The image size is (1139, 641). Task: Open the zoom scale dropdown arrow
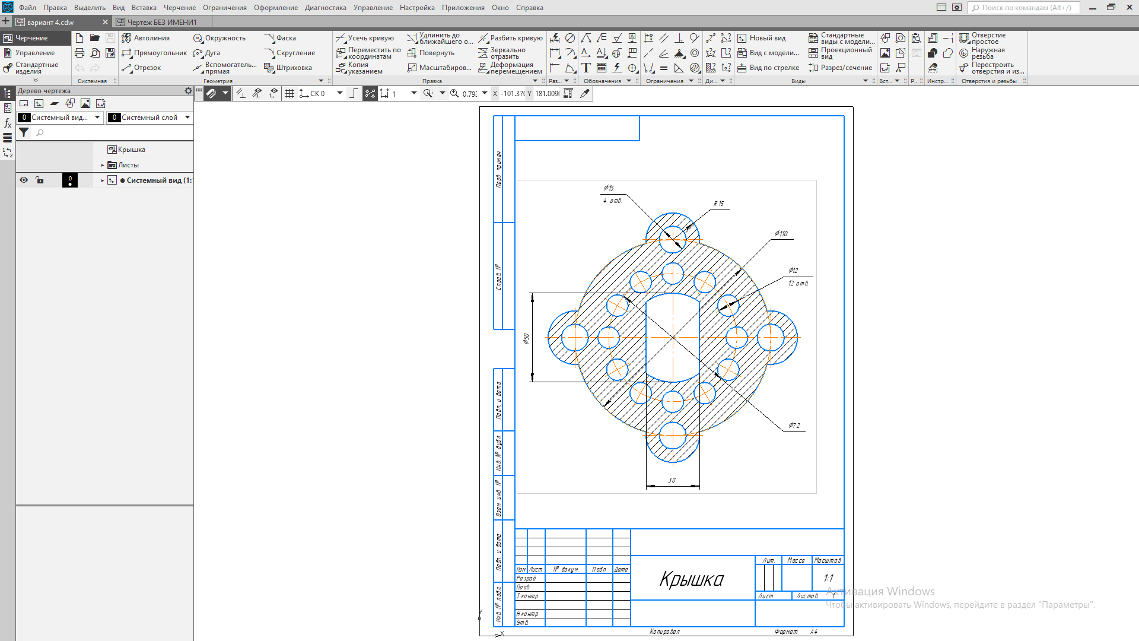(485, 93)
